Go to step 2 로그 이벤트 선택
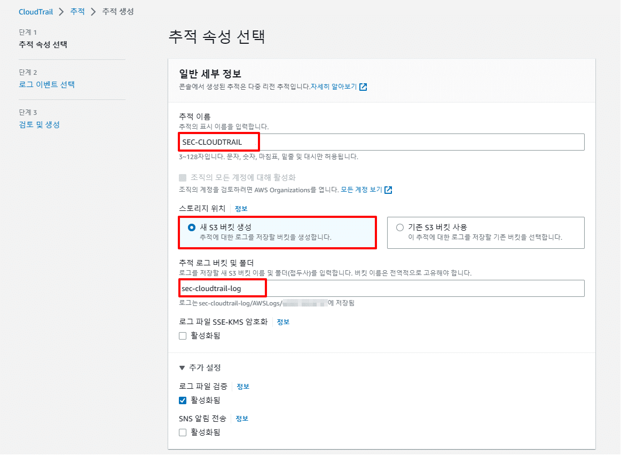This screenshot has width=621, height=456. [x=46, y=84]
